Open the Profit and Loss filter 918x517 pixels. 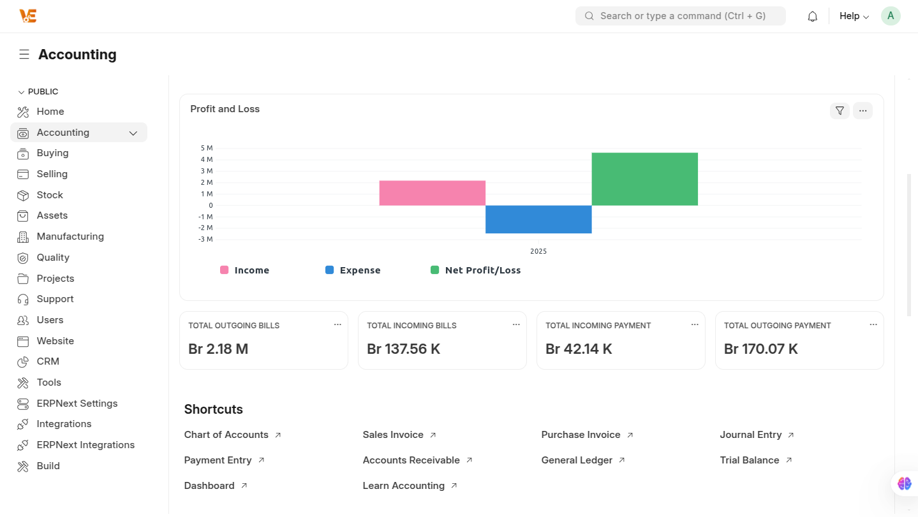(840, 111)
